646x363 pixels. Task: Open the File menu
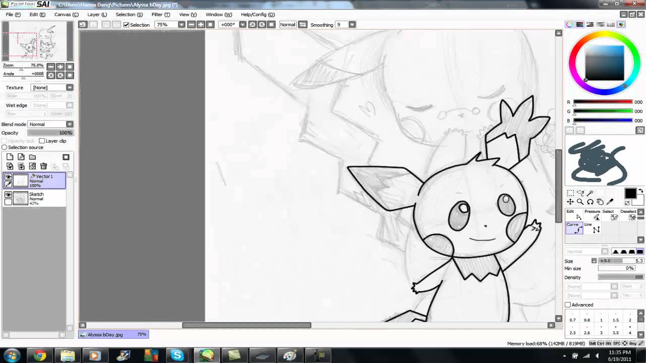click(x=13, y=15)
